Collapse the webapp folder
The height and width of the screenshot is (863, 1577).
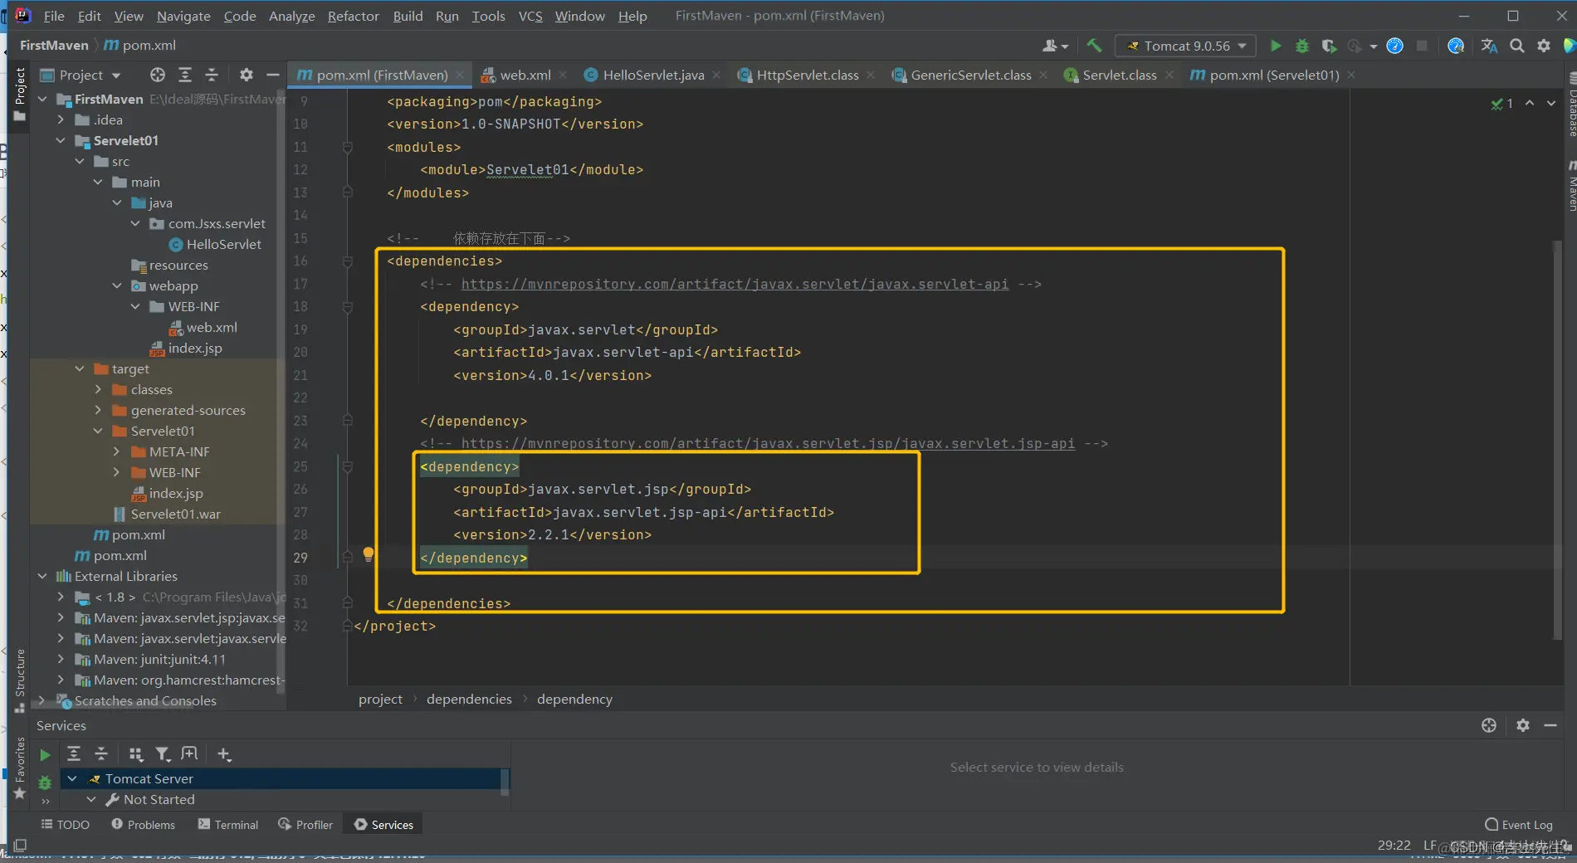pos(117,285)
